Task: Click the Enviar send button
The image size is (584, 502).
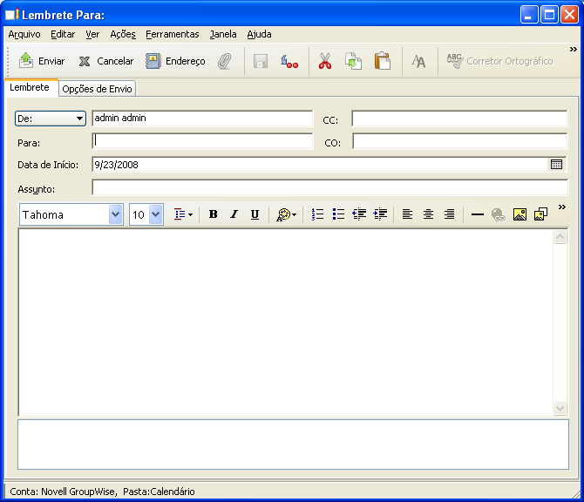Action: (41, 61)
